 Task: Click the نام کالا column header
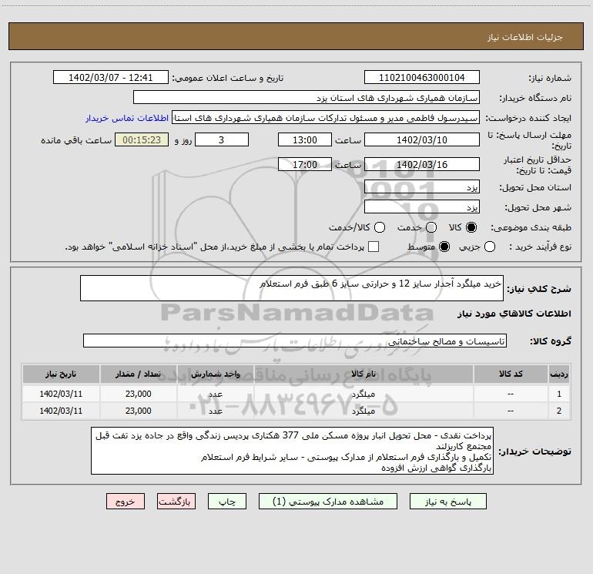(x=364, y=374)
